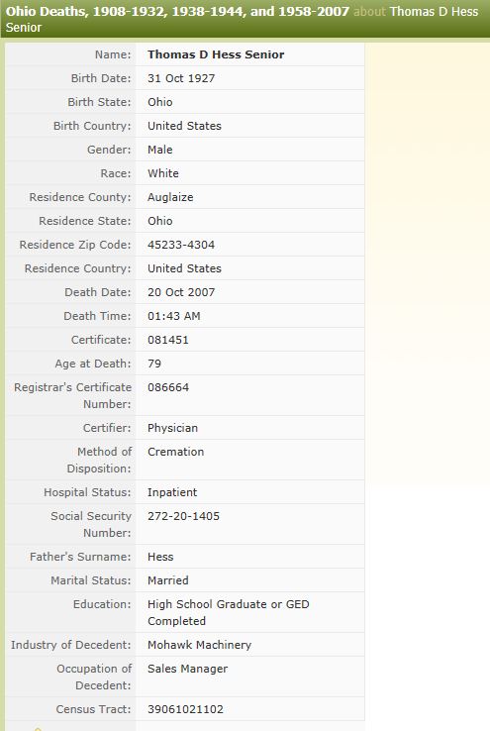The image size is (490, 731).
Task: Click the death time 01:43 AM
Action: point(174,316)
